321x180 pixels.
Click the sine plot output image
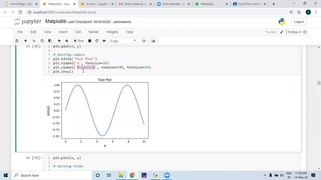click(x=98, y=112)
